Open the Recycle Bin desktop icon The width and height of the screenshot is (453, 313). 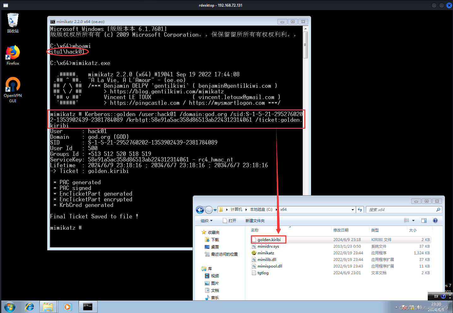point(13,23)
